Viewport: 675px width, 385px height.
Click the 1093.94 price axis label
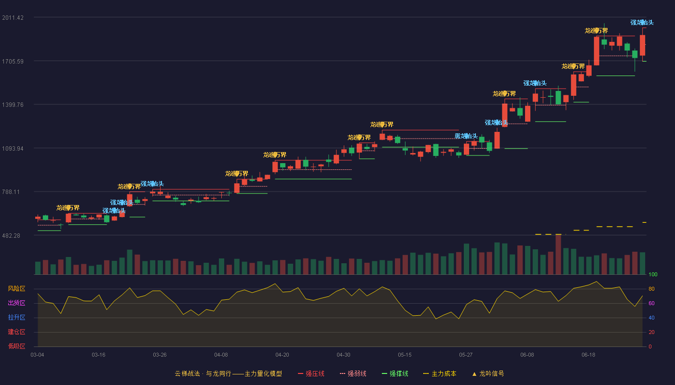click(13, 148)
